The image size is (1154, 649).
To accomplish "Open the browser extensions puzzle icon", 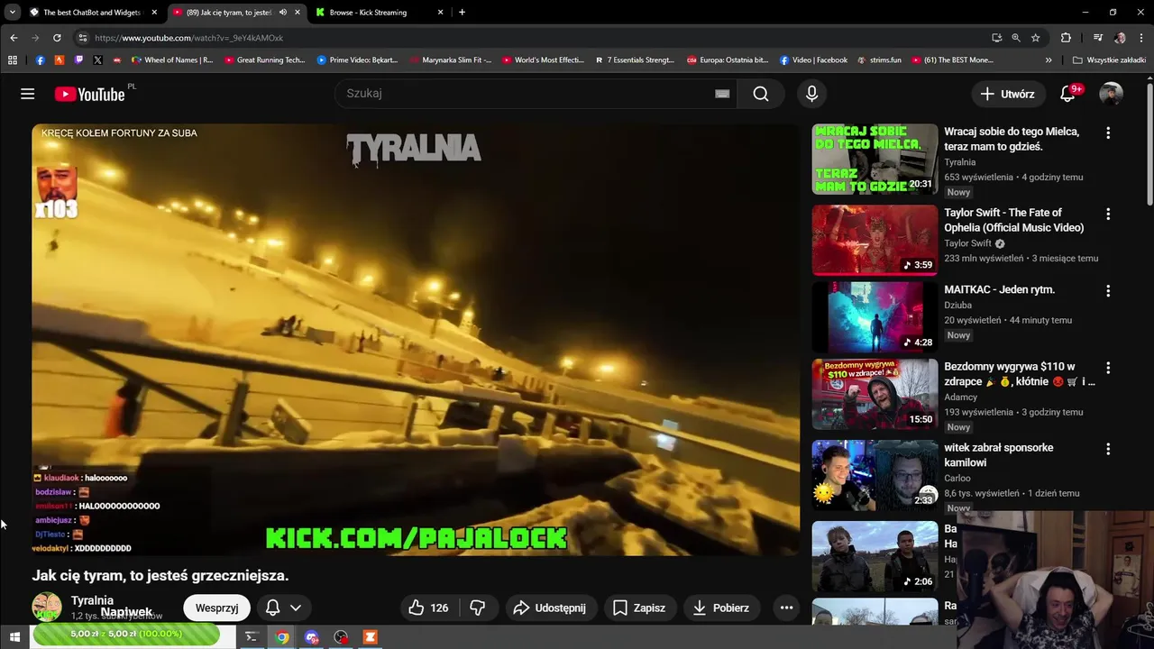I will tap(1067, 38).
